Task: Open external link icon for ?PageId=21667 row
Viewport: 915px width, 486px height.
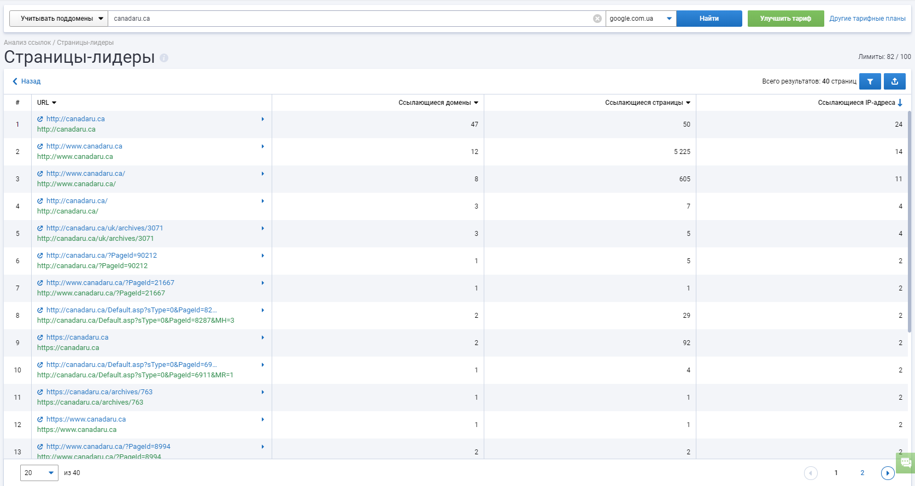Action: pyautogui.click(x=40, y=283)
